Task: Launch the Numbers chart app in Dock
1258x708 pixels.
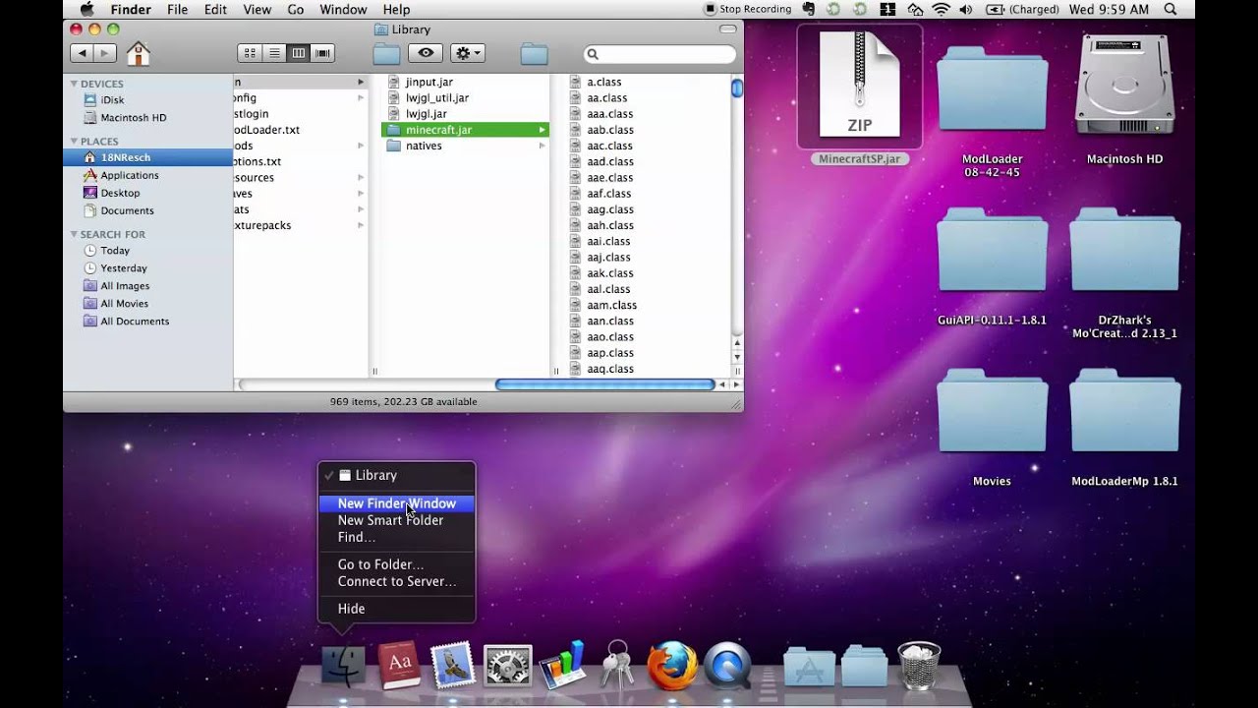Action: 562,666
